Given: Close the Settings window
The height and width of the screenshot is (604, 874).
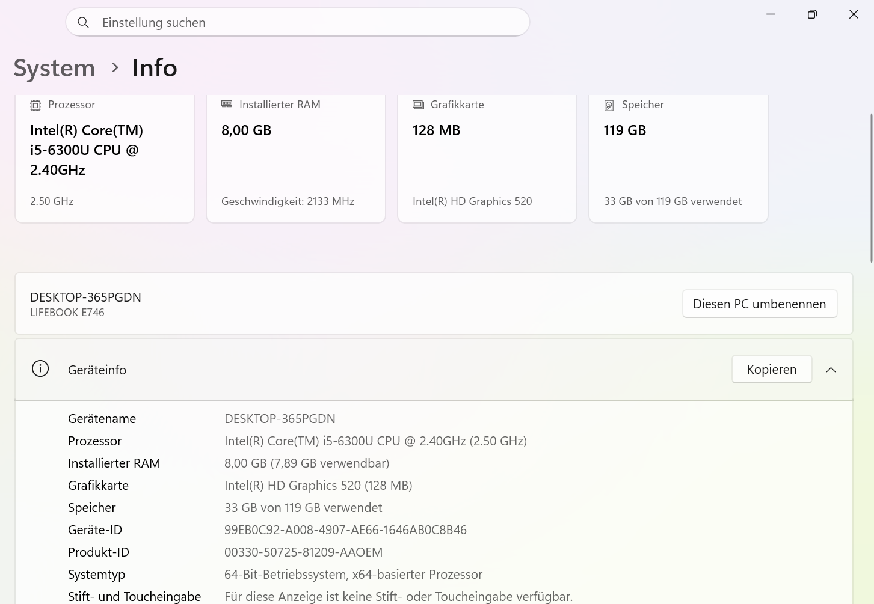Looking at the screenshot, I should 854,14.
